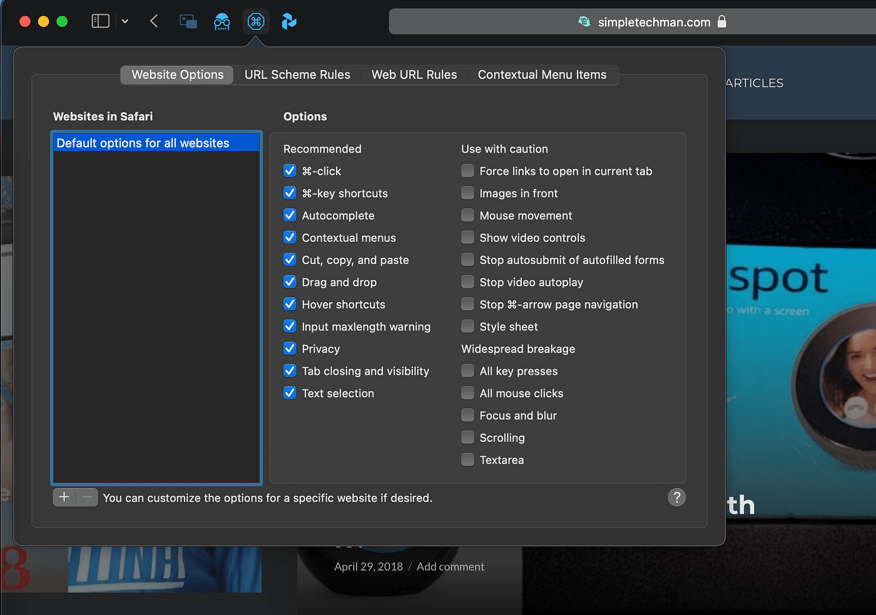Image resolution: width=876 pixels, height=615 pixels.
Task: Open the sidebar chevron dropdown
Action: coord(125,21)
